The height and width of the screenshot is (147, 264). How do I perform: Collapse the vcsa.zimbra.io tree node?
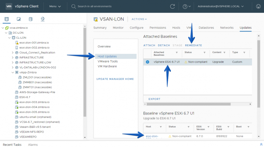pyautogui.click(x=3, y=28)
